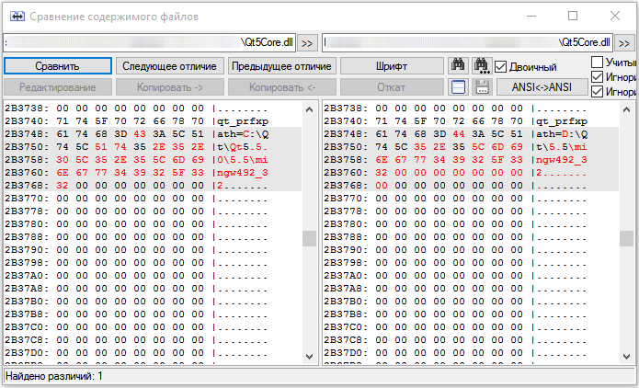Toggle the Учиты checkbox
Image resolution: width=639 pixels, height=388 pixels.
597,62
